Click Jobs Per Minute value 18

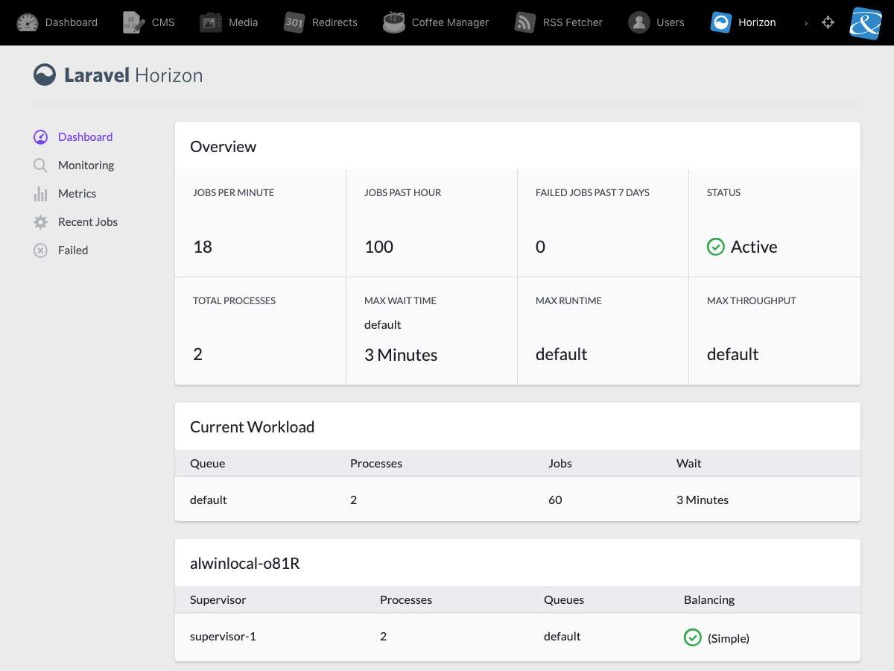(x=203, y=247)
